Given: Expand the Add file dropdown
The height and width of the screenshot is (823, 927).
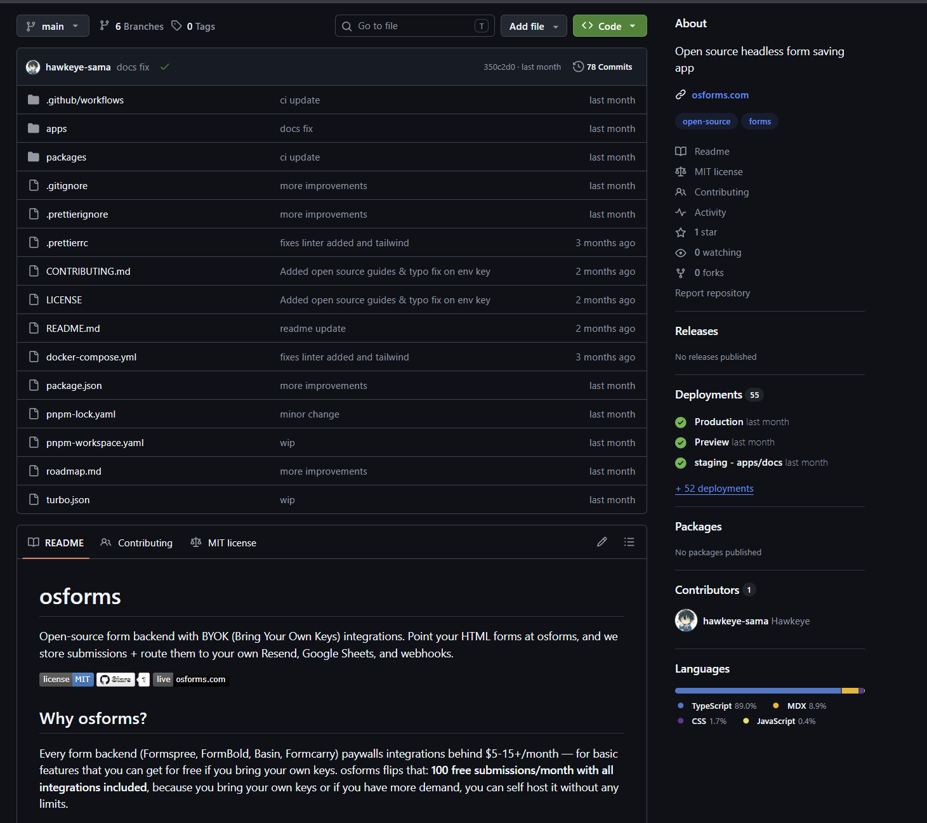Looking at the screenshot, I should point(533,25).
